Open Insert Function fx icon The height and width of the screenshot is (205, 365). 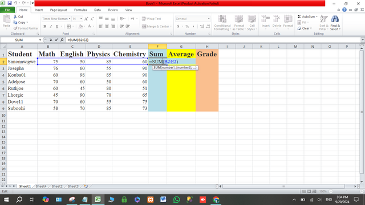point(62,40)
